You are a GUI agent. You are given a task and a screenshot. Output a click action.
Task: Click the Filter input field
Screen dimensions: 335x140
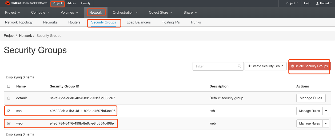tap(215, 66)
